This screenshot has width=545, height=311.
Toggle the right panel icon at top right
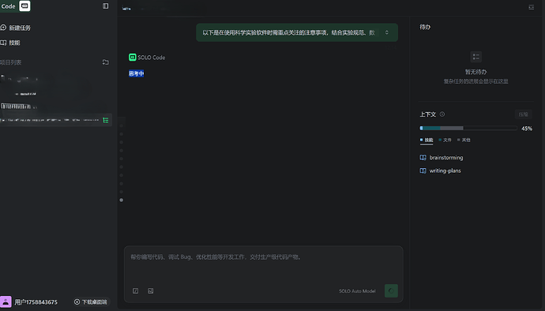point(531,7)
